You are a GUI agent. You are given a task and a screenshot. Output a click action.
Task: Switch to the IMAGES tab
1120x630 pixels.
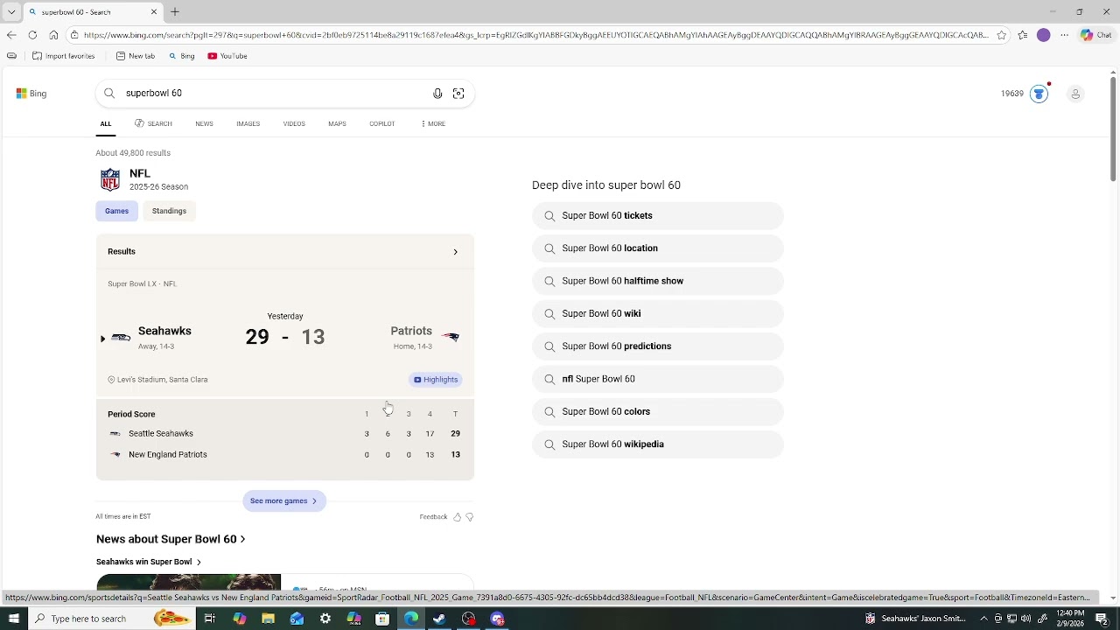pyautogui.click(x=248, y=124)
